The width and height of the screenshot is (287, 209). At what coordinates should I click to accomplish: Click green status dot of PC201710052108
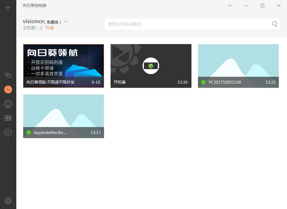click(204, 82)
